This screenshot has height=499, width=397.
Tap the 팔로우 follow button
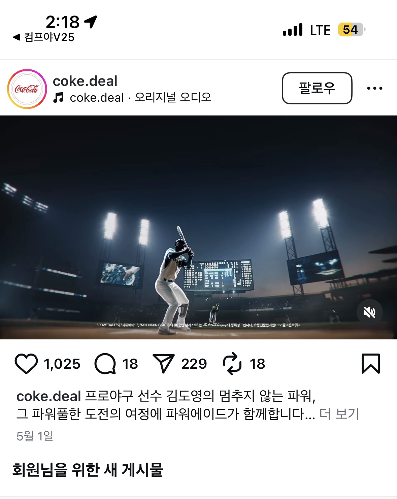coord(317,88)
